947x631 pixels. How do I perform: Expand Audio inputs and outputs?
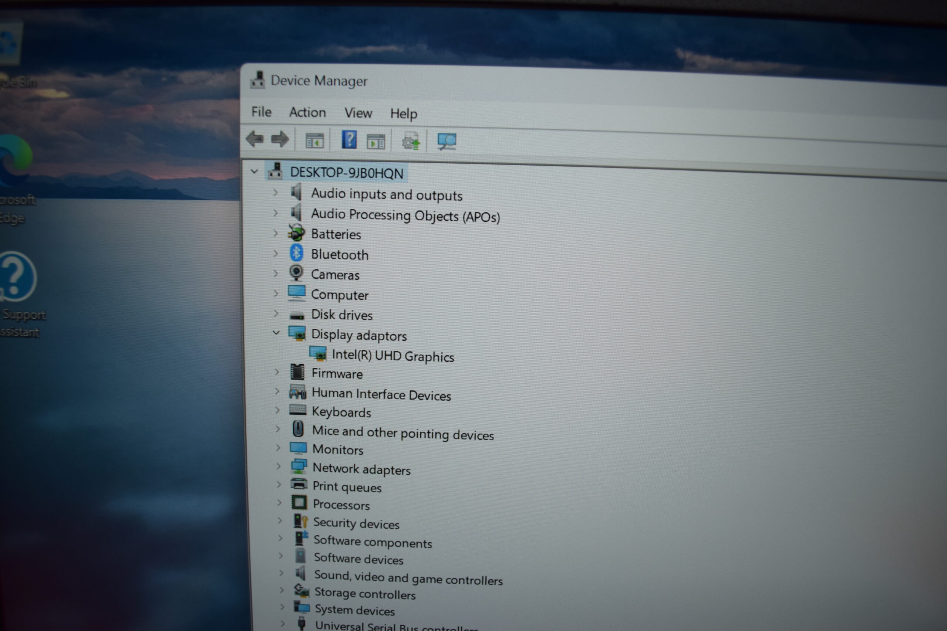pyautogui.click(x=275, y=192)
